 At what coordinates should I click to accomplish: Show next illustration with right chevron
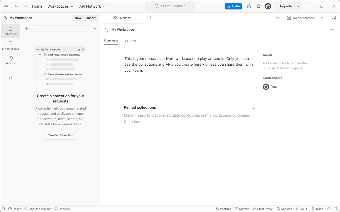[91, 66]
